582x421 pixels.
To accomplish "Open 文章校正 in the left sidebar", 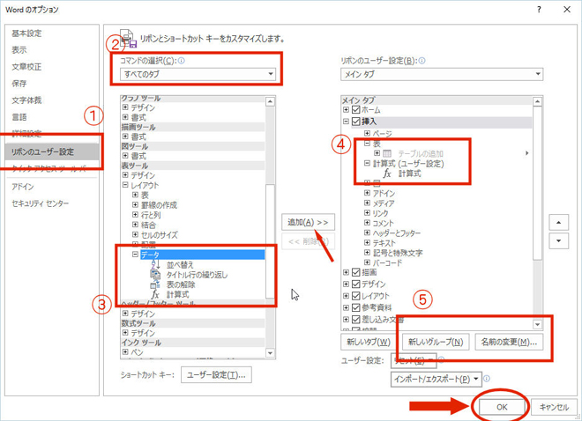I will click(26, 67).
